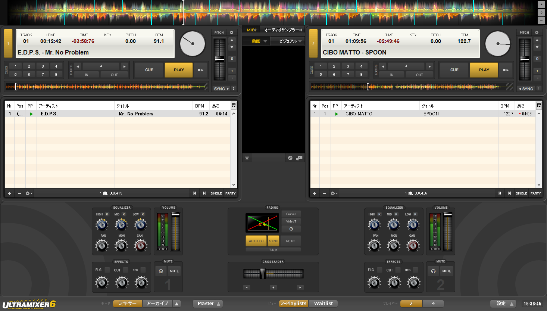Image resolution: width=547 pixels, height=311 pixels.
Task: Open video panel settings gear
Action: click(x=247, y=158)
